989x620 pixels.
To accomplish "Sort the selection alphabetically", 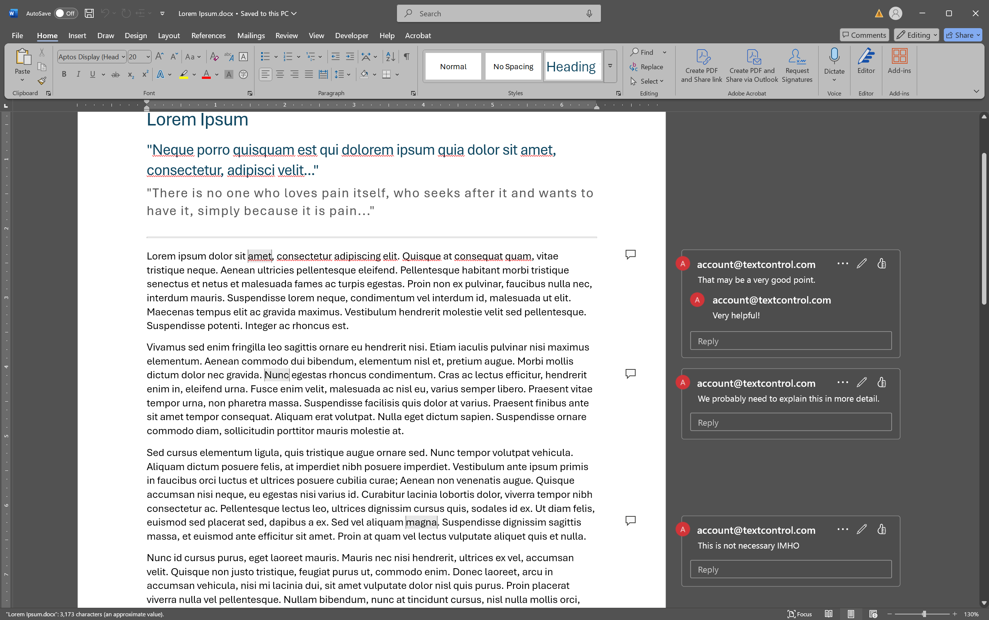I will click(x=391, y=57).
